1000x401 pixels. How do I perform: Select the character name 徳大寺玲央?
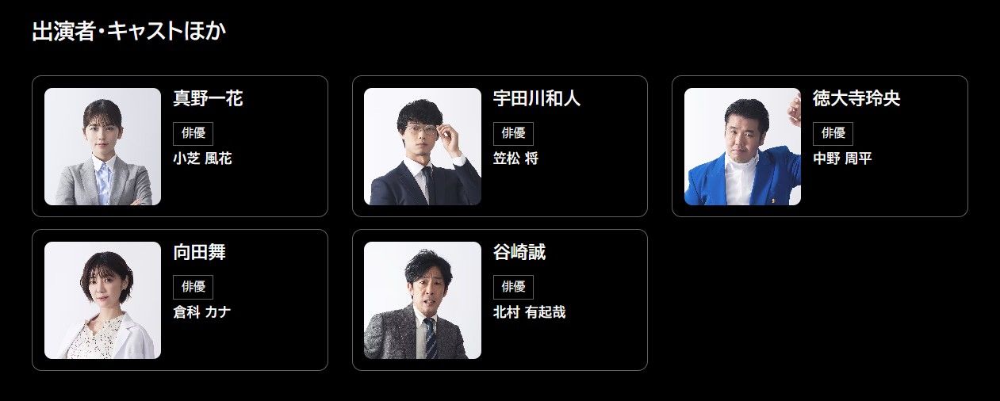click(856, 99)
